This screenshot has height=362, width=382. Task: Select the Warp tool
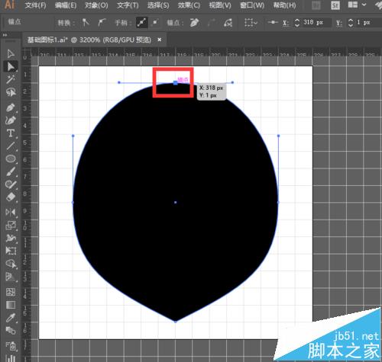(x=11, y=238)
